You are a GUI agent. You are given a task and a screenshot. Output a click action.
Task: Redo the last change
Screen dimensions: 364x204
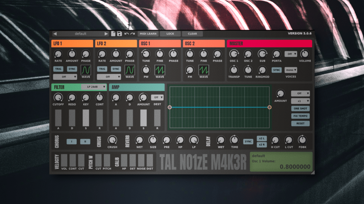133,34
